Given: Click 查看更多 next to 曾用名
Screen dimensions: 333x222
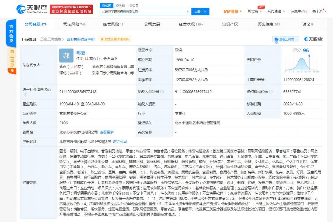Looking at the screenshot, I should [x=107, y=132].
